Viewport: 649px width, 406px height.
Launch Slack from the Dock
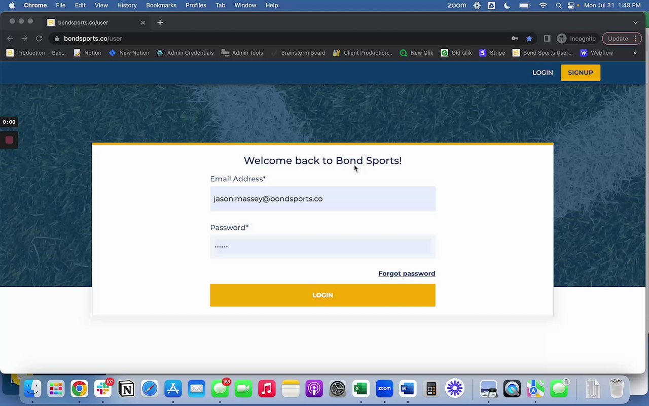coord(103,389)
